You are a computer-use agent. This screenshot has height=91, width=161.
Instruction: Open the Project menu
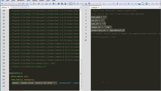42,1
